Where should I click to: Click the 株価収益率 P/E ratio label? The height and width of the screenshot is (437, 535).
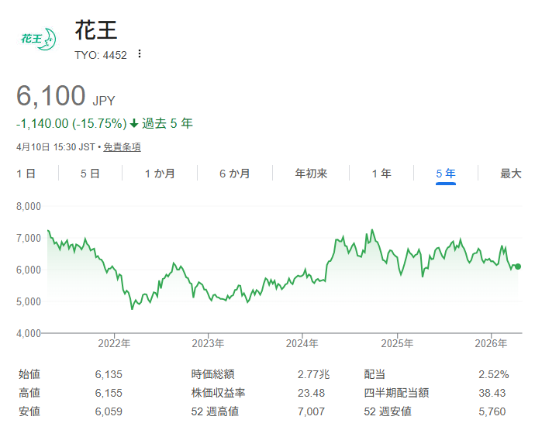(x=219, y=393)
